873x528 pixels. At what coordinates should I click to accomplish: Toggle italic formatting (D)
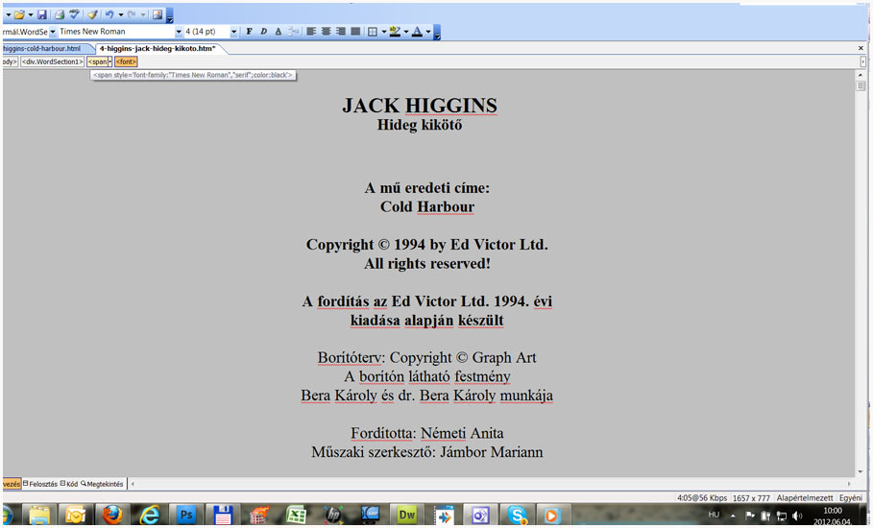264,32
